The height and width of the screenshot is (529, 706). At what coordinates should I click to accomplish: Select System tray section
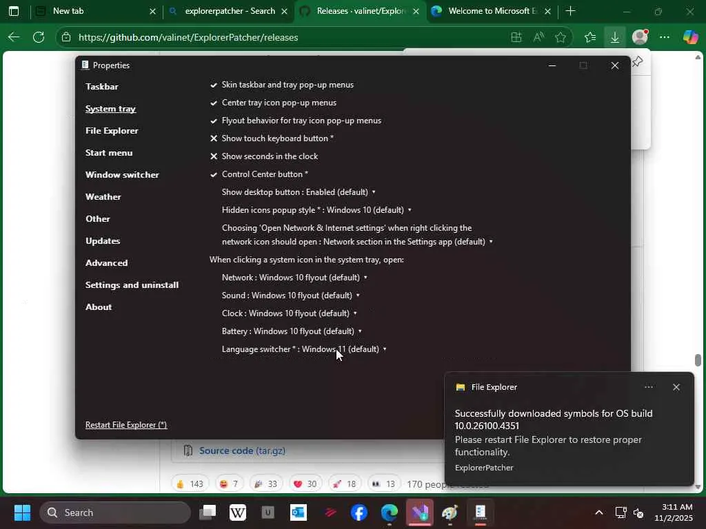[x=110, y=108]
